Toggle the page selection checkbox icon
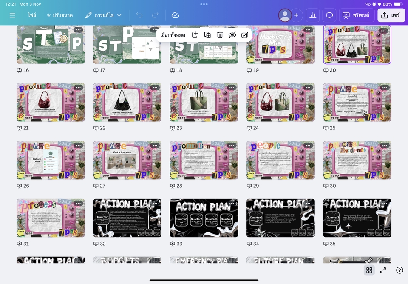 click(244, 35)
